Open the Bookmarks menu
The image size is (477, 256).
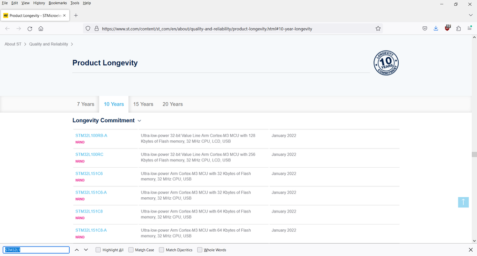tap(57, 3)
